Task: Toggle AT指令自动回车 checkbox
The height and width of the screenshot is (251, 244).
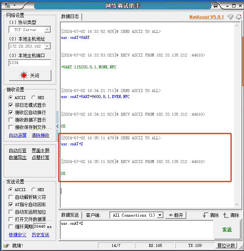Action: pos(11,204)
